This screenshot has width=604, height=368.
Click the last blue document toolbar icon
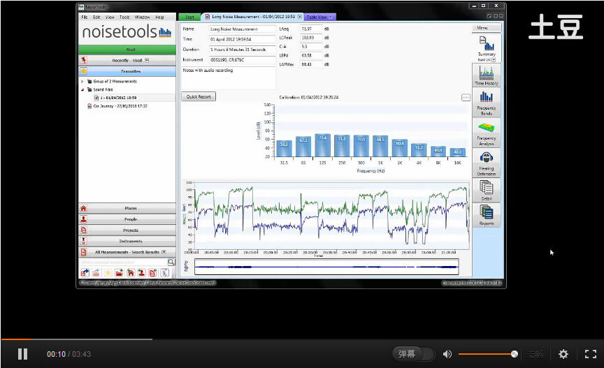click(164, 273)
